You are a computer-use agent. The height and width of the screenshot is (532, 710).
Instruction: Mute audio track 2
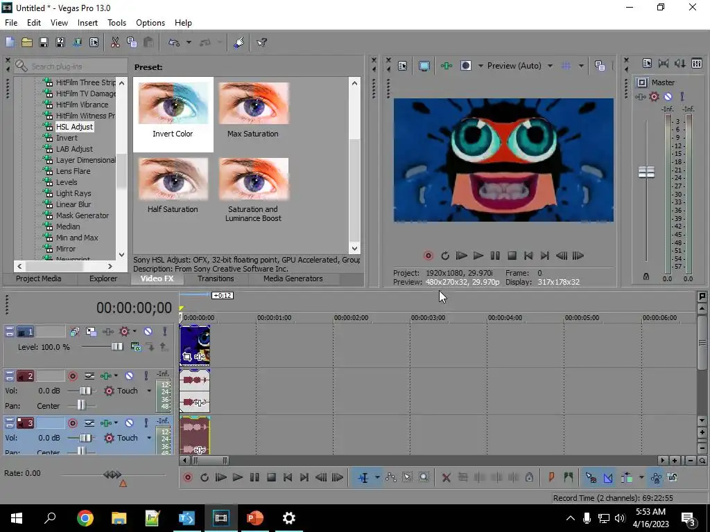point(129,376)
